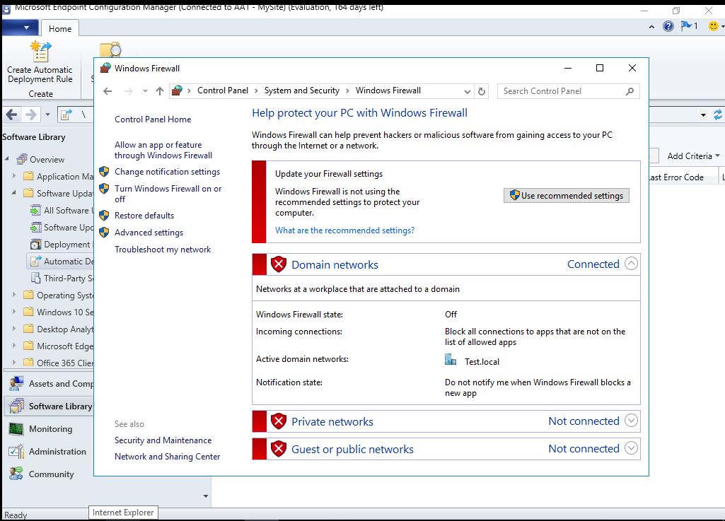Click refresh icon in Configuration Manager
The height and width of the screenshot is (521, 725).
tap(718, 115)
